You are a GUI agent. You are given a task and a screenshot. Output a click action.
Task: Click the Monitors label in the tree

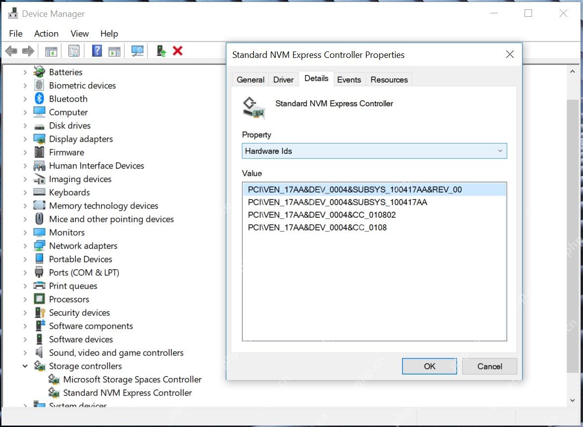tap(66, 233)
